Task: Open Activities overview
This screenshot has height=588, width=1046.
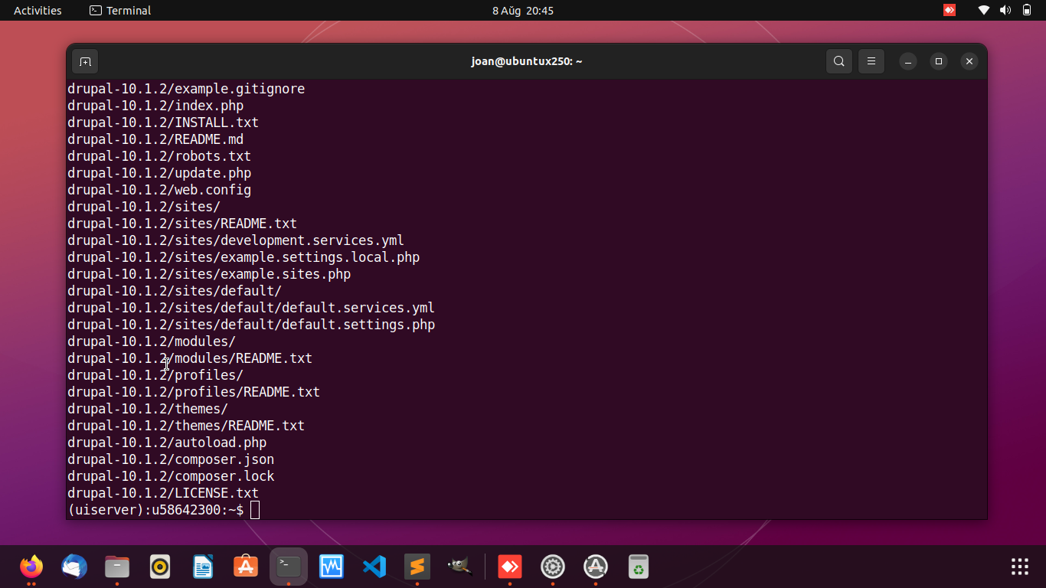Action: pyautogui.click(x=38, y=11)
